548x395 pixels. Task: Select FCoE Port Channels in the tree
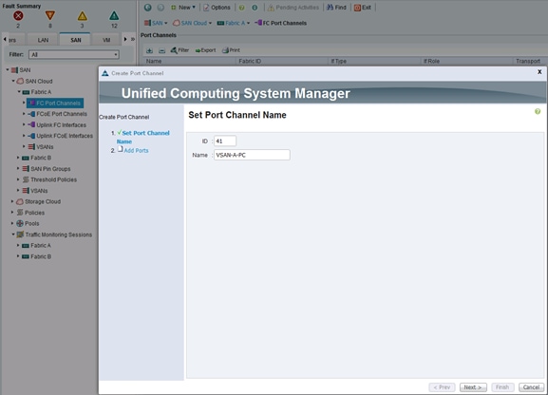pyautogui.click(x=58, y=114)
